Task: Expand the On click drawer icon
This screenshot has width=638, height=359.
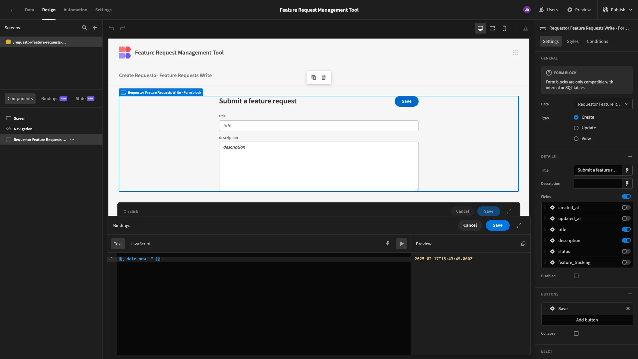Action: pos(509,211)
